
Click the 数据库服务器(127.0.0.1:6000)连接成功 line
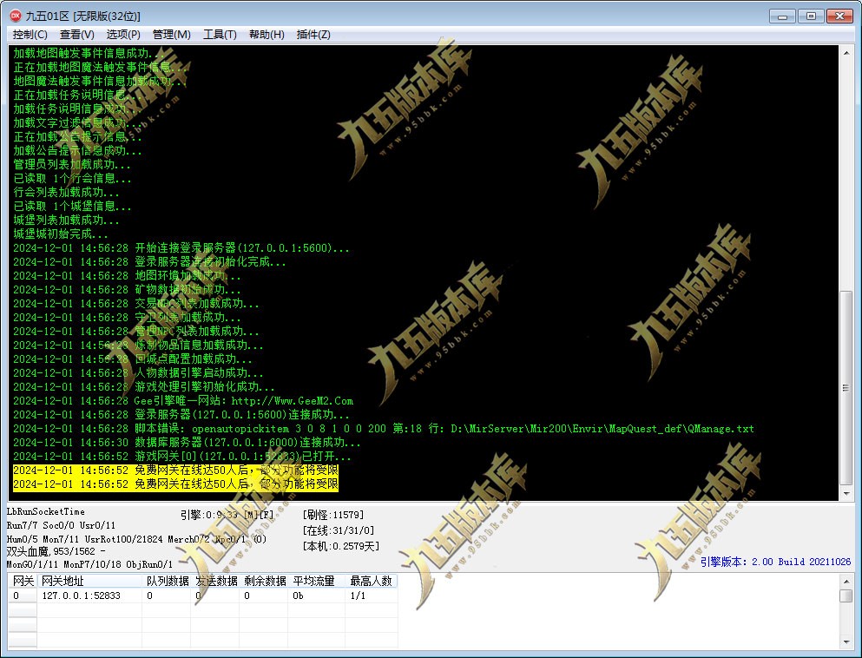click(x=187, y=443)
